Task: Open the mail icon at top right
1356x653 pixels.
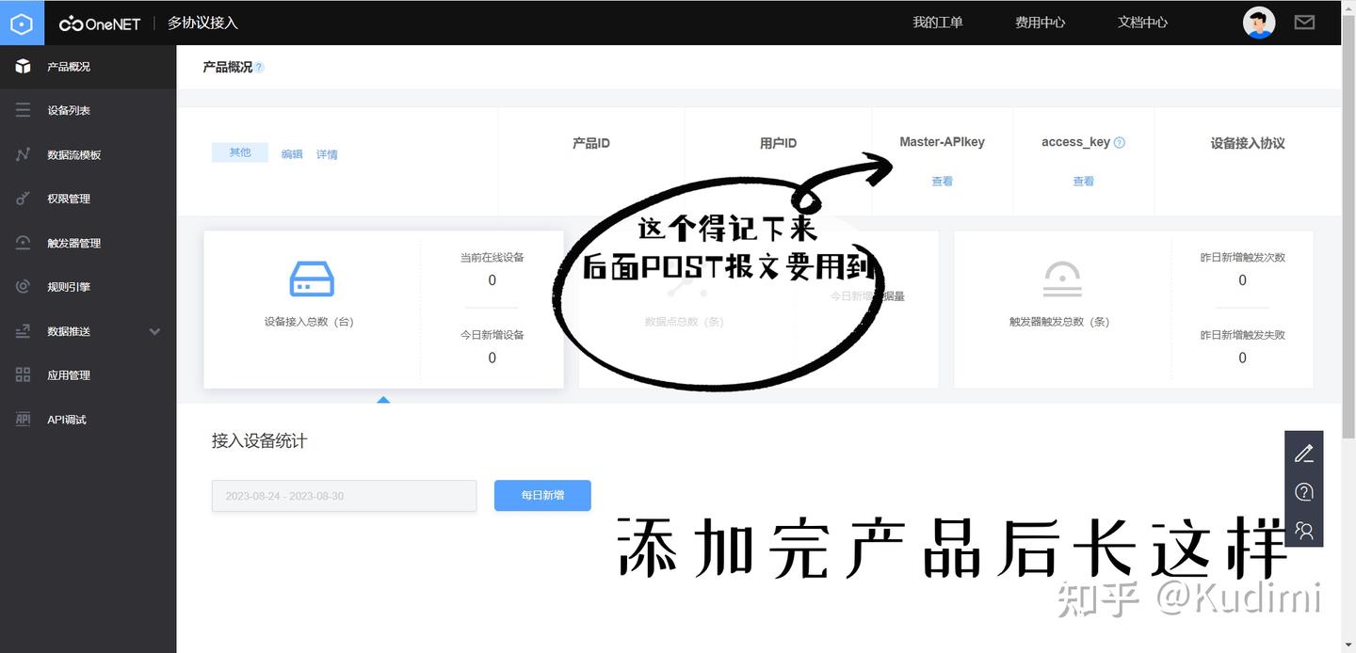Action: (1304, 22)
